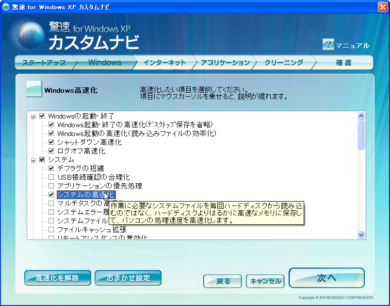Click the 次へ button
The image size is (390, 306).
(x=326, y=278)
